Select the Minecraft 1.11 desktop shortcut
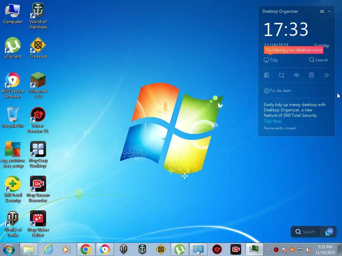Image resolution: width=342 pixels, height=256 pixels. 38,85
